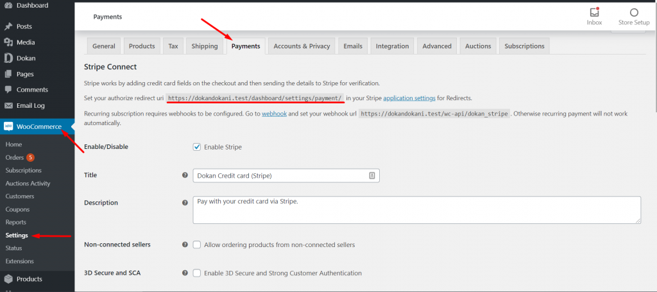Viewport: 657px width, 292px height.
Task: Open Reports submenu item
Action: pyautogui.click(x=16, y=223)
